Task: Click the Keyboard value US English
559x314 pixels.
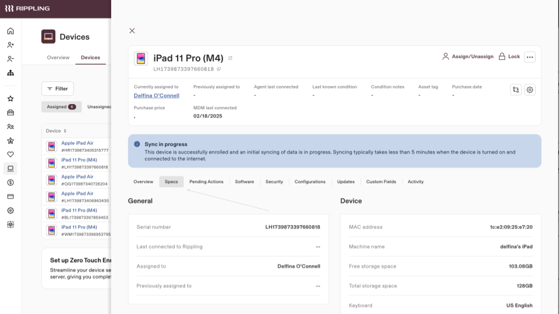Action: pyautogui.click(x=519, y=305)
